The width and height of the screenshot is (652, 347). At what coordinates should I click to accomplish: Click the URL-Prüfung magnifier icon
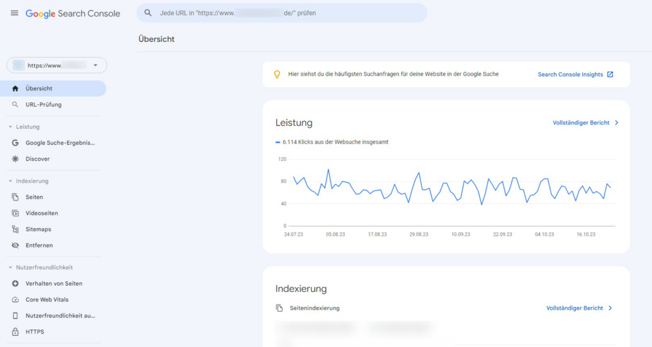click(x=15, y=104)
